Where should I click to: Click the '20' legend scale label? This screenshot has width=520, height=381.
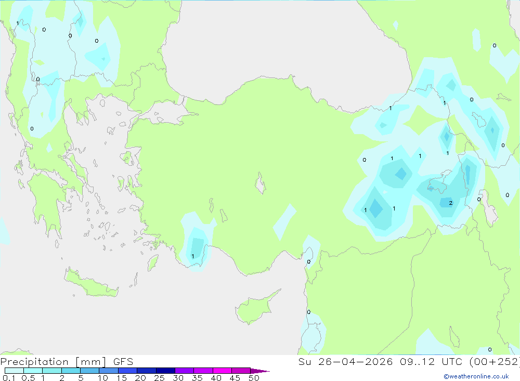(x=140, y=378)
